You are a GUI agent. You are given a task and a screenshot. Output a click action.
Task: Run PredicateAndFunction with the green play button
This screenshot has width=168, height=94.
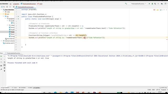click(149, 4)
